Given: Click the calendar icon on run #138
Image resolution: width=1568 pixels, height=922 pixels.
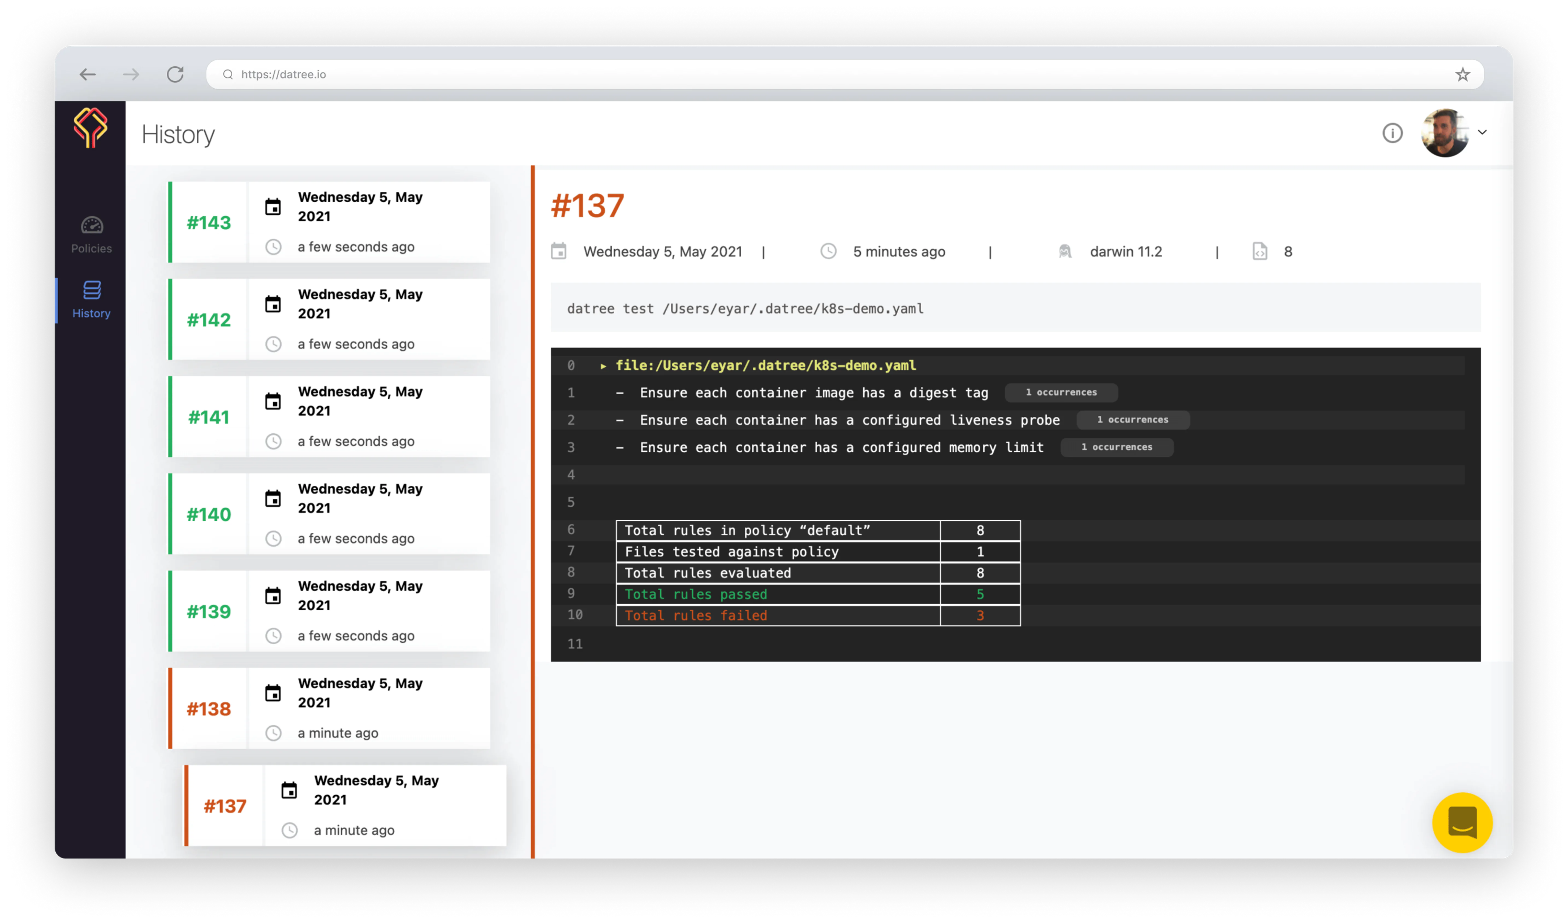Looking at the screenshot, I should click(273, 693).
